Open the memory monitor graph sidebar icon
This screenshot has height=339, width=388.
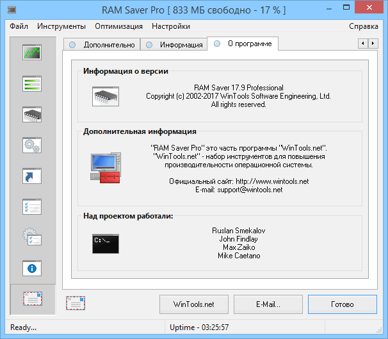pyautogui.click(x=31, y=52)
